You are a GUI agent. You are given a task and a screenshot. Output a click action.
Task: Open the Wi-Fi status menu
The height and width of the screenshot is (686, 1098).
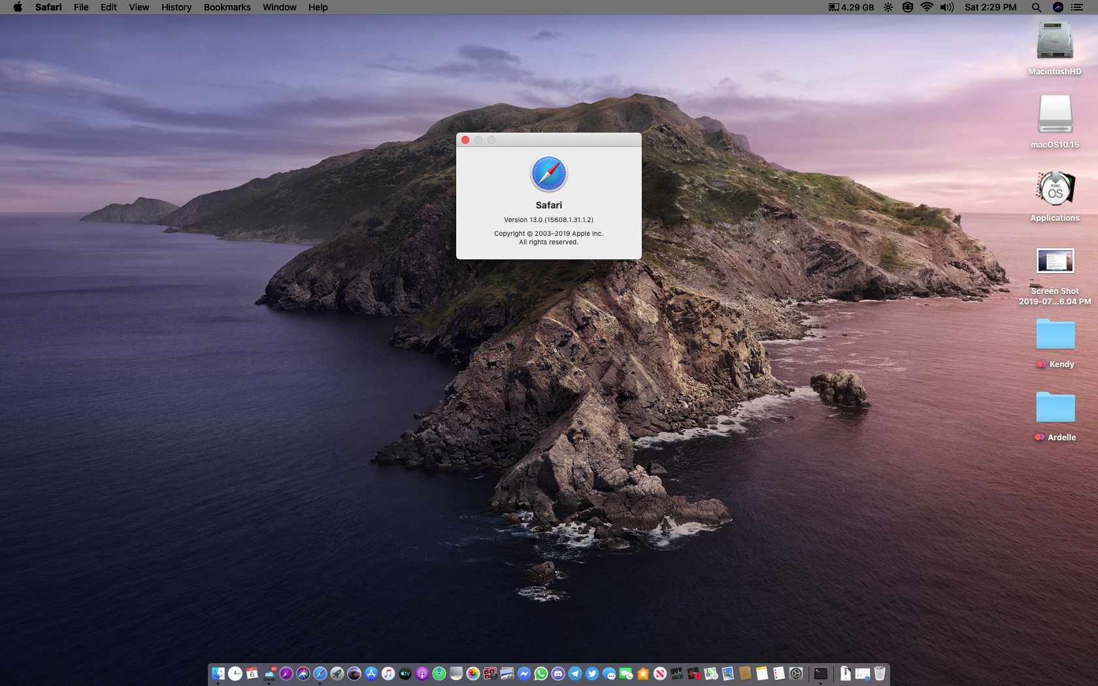tap(927, 7)
